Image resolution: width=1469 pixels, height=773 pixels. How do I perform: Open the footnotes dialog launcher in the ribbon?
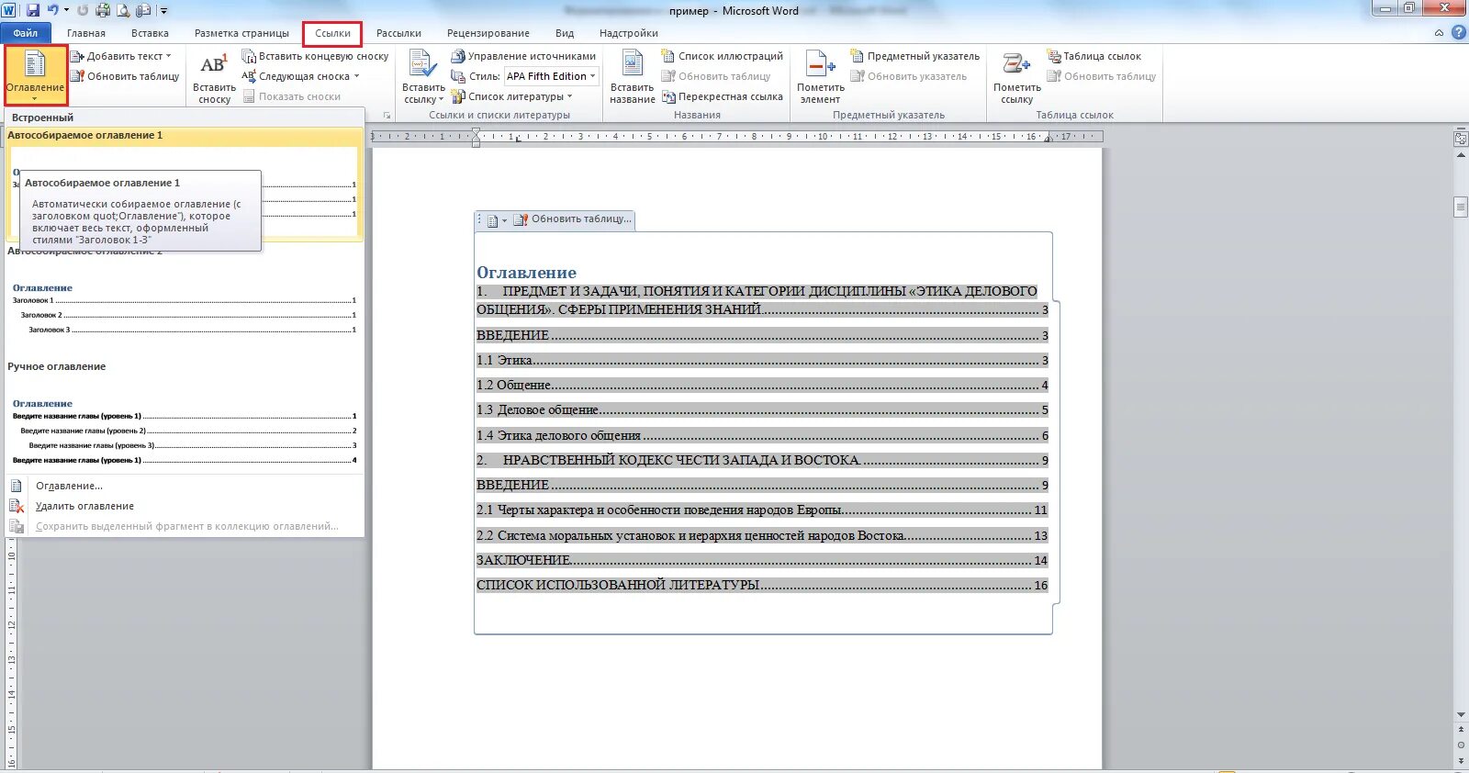pyautogui.click(x=387, y=116)
